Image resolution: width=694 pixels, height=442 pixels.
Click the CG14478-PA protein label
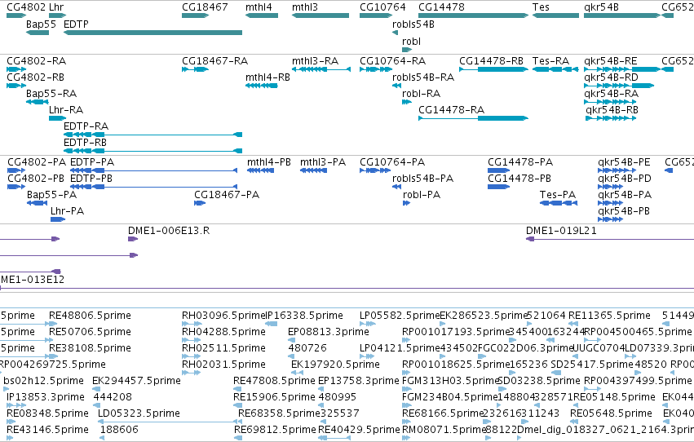(520, 162)
